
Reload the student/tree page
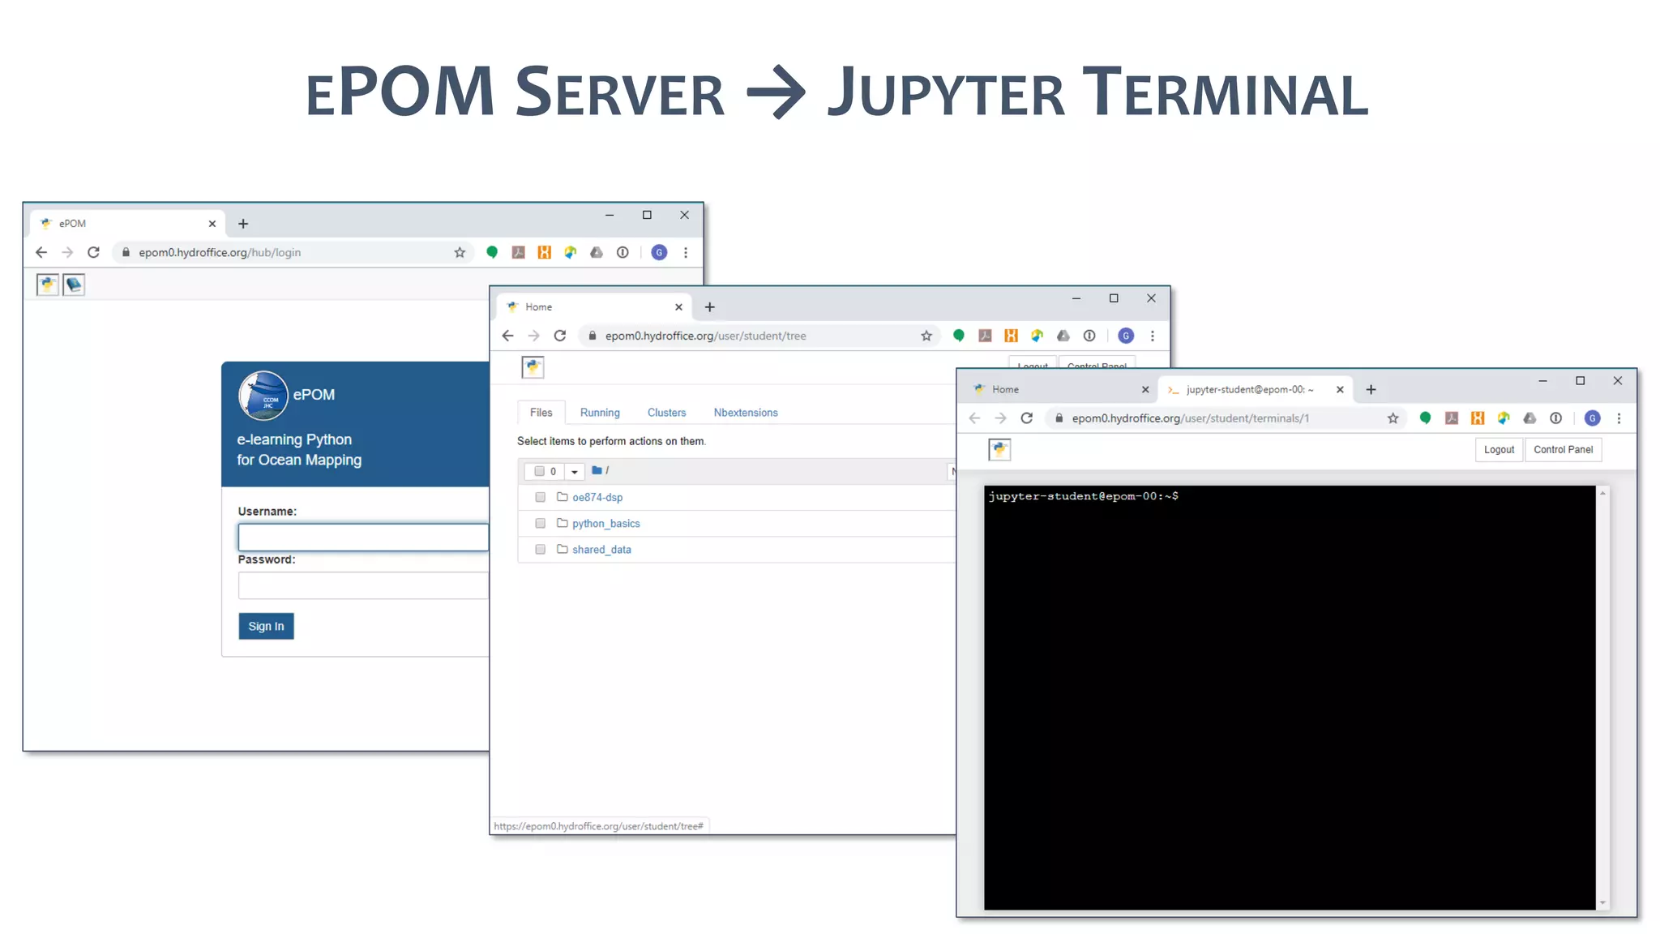click(560, 336)
